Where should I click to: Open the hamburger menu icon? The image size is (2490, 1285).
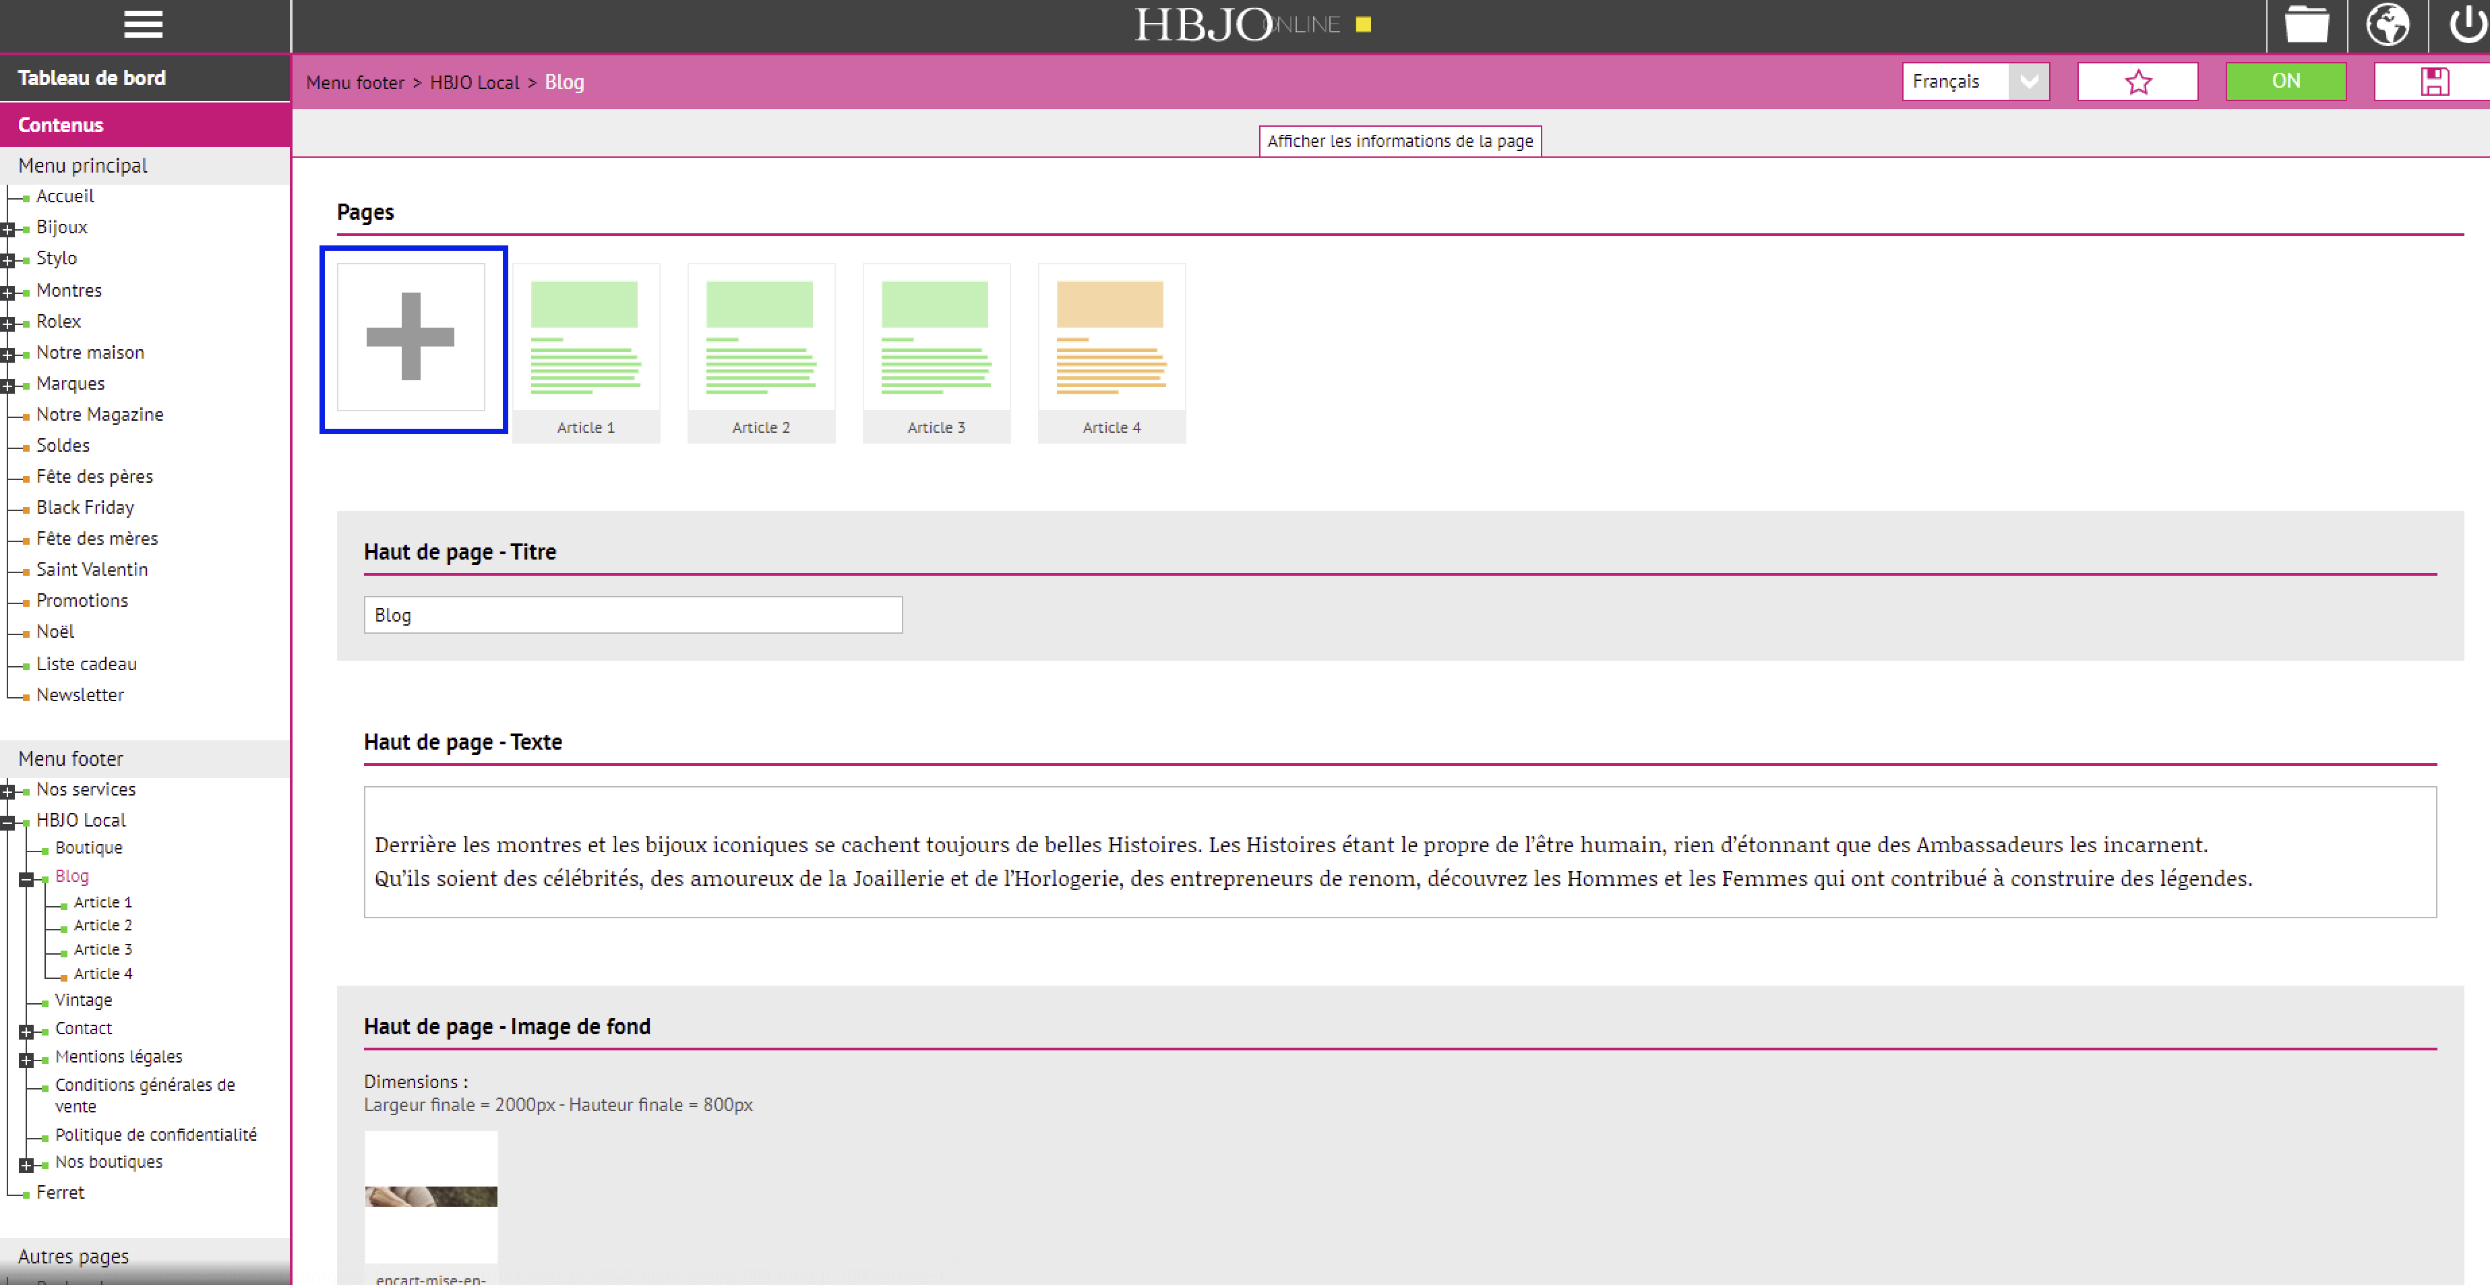click(143, 25)
